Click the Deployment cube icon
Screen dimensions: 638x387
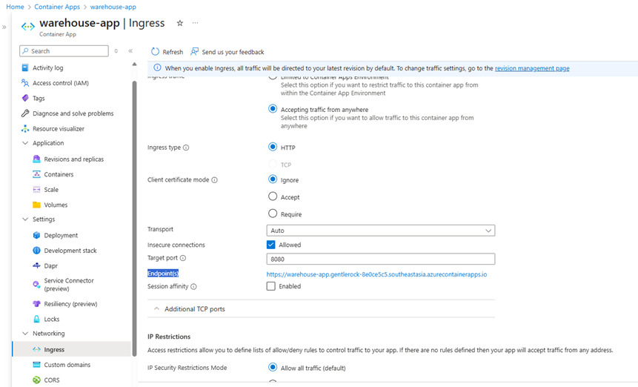click(36, 235)
